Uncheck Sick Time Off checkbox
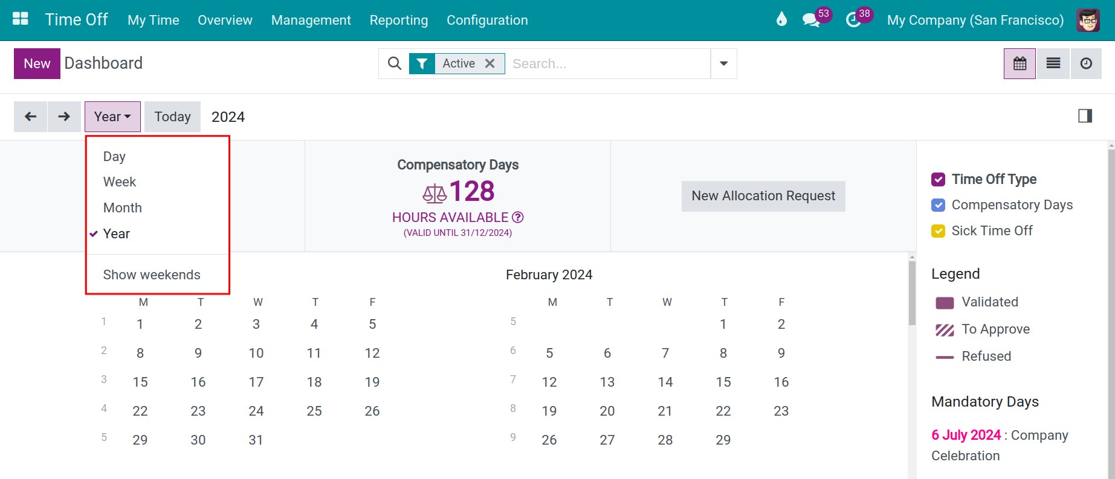Screen dimensions: 1115x479 pyautogui.click(x=939, y=231)
